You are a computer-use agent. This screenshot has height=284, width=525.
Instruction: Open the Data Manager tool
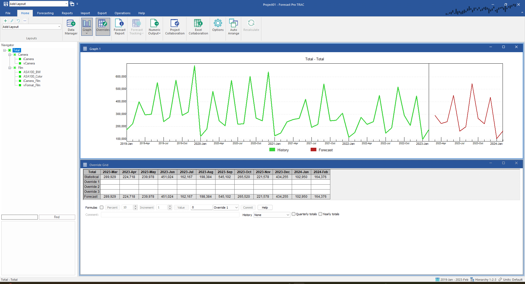[71, 27]
